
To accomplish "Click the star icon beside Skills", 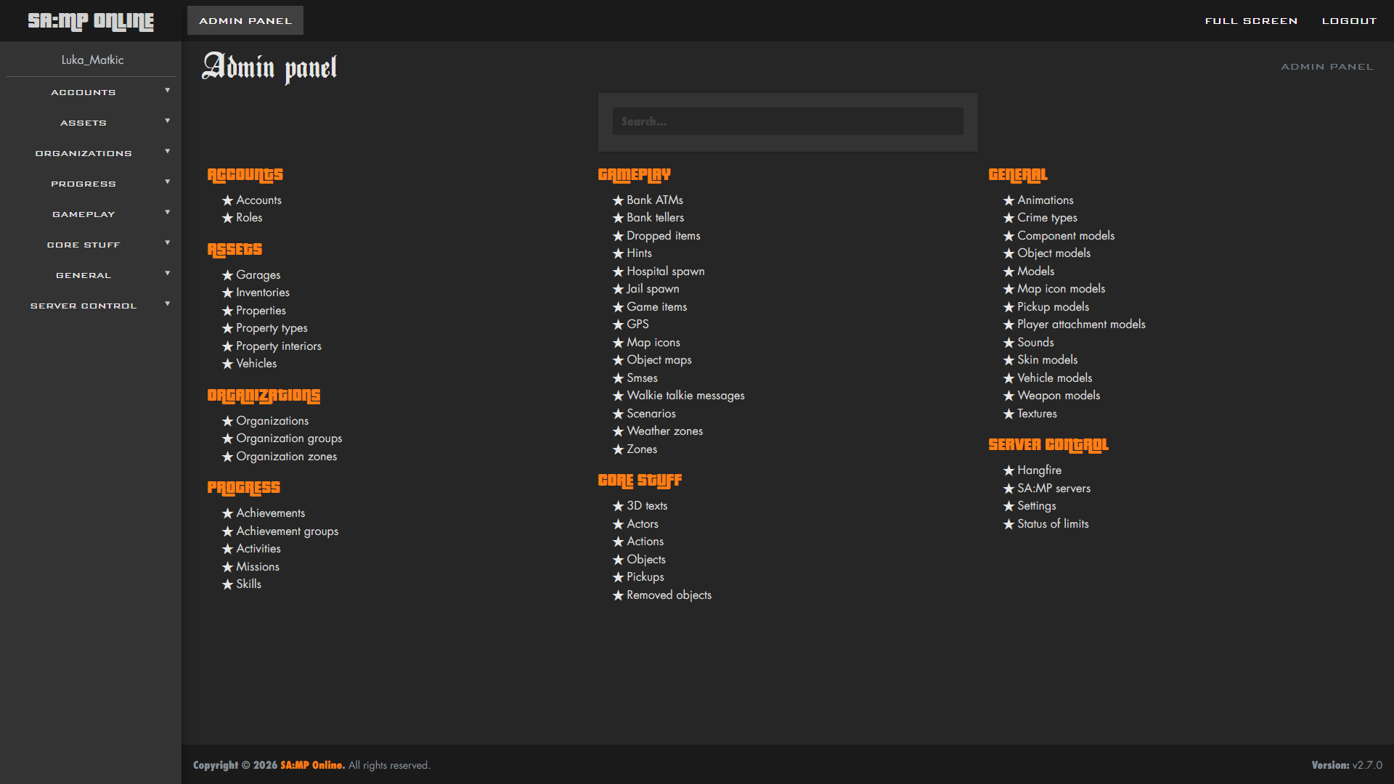I will (227, 584).
